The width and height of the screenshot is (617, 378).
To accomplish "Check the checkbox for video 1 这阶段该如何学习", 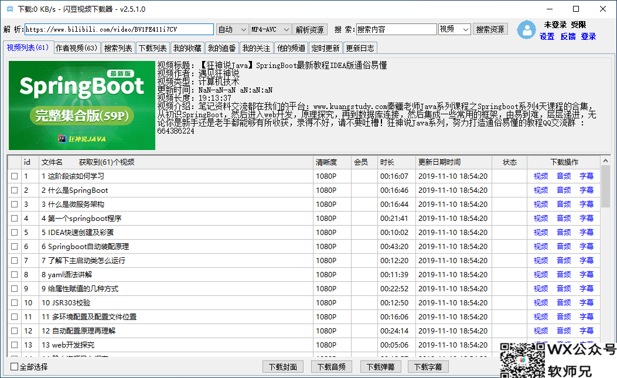I will [13, 175].
